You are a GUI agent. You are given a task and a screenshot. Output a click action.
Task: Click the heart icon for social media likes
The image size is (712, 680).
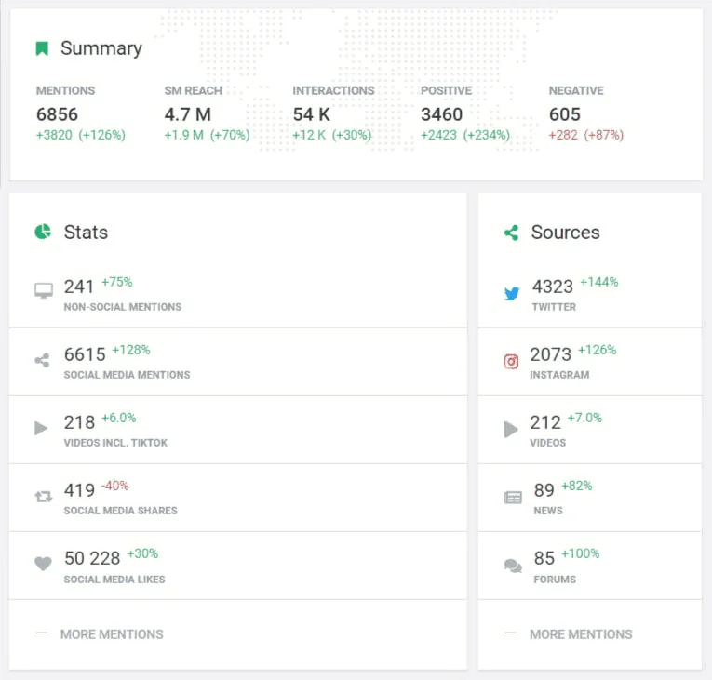(x=43, y=564)
